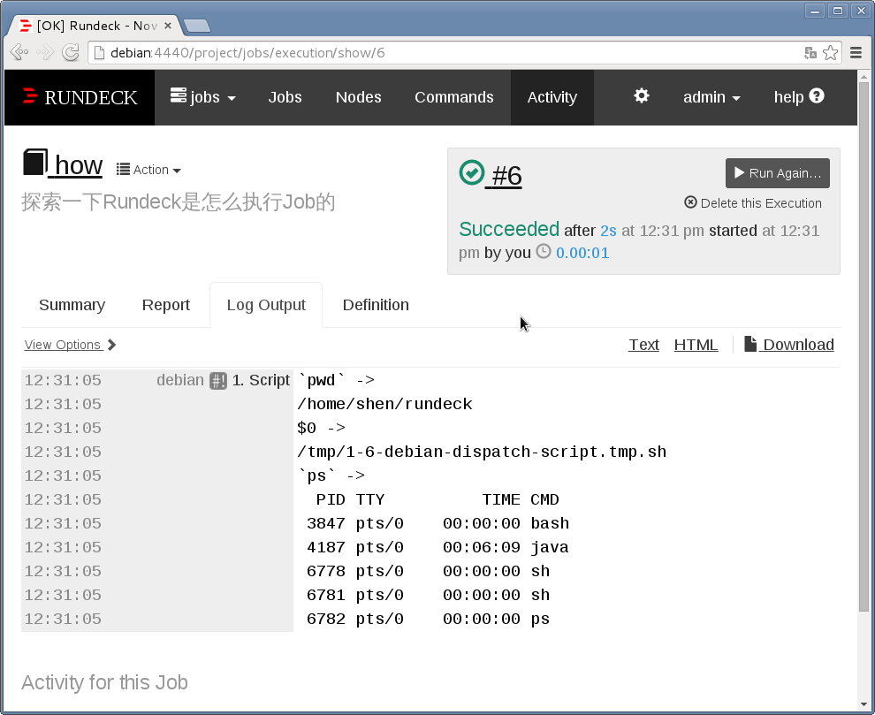The height and width of the screenshot is (715, 875).
Task: Switch to the Definition tab
Action: click(x=376, y=305)
